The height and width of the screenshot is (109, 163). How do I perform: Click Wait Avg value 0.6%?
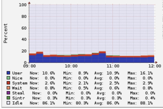[114, 88]
